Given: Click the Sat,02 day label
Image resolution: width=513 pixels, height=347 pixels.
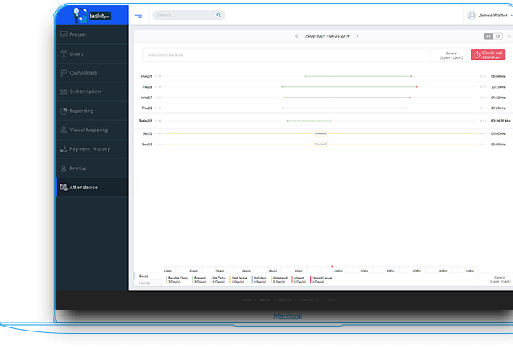Looking at the screenshot, I should [148, 133].
